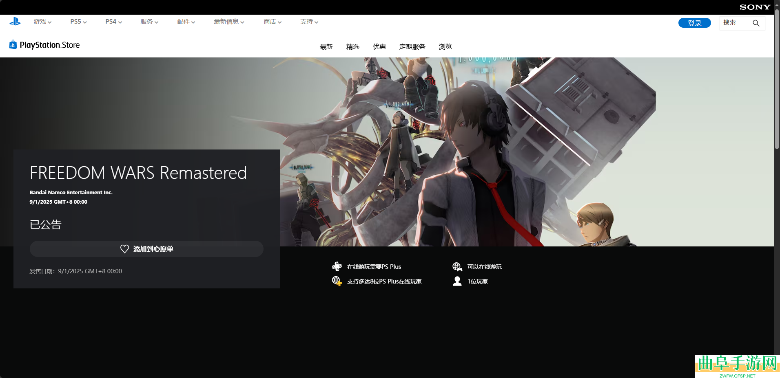Open the 精选 store tab
The height and width of the screenshot is (378, 780).
353,47
